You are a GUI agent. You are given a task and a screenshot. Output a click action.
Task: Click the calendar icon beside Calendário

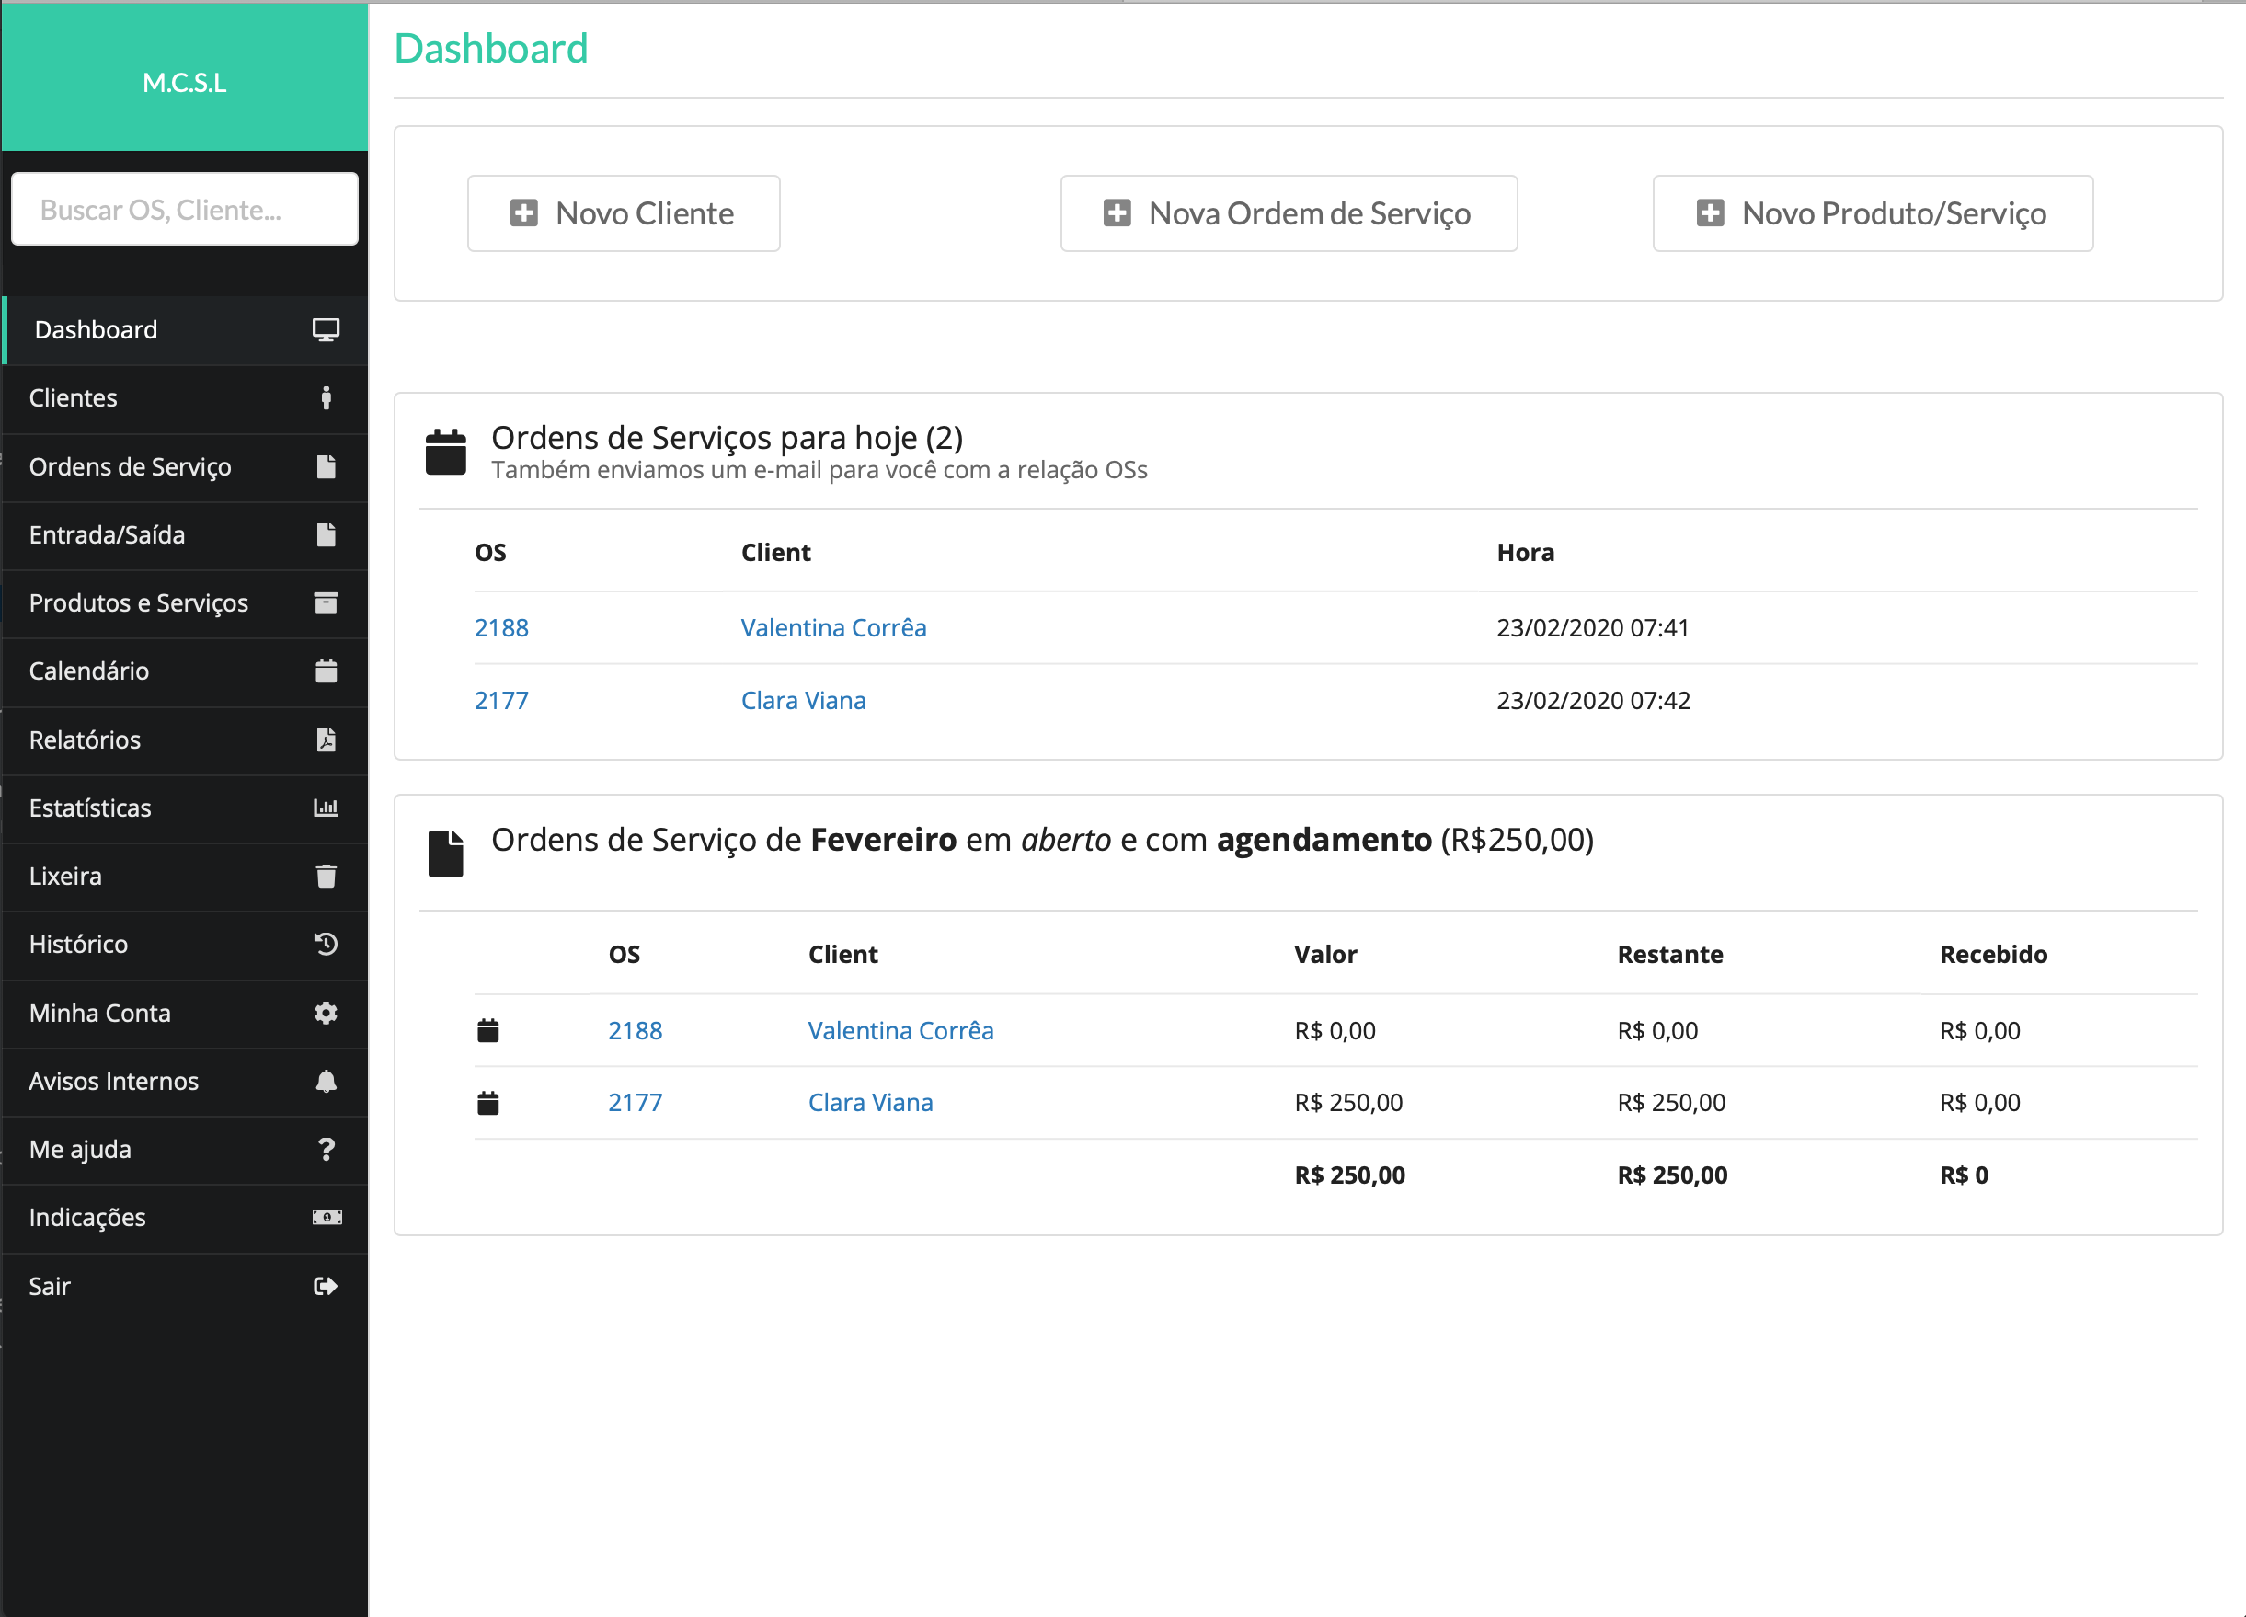326,671
